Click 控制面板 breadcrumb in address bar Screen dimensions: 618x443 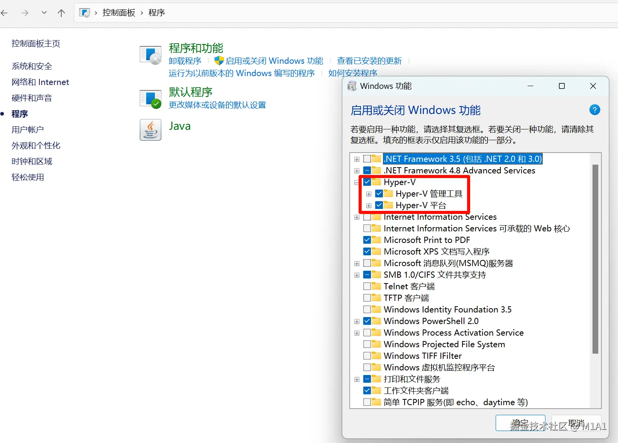[x=119, y=13]
